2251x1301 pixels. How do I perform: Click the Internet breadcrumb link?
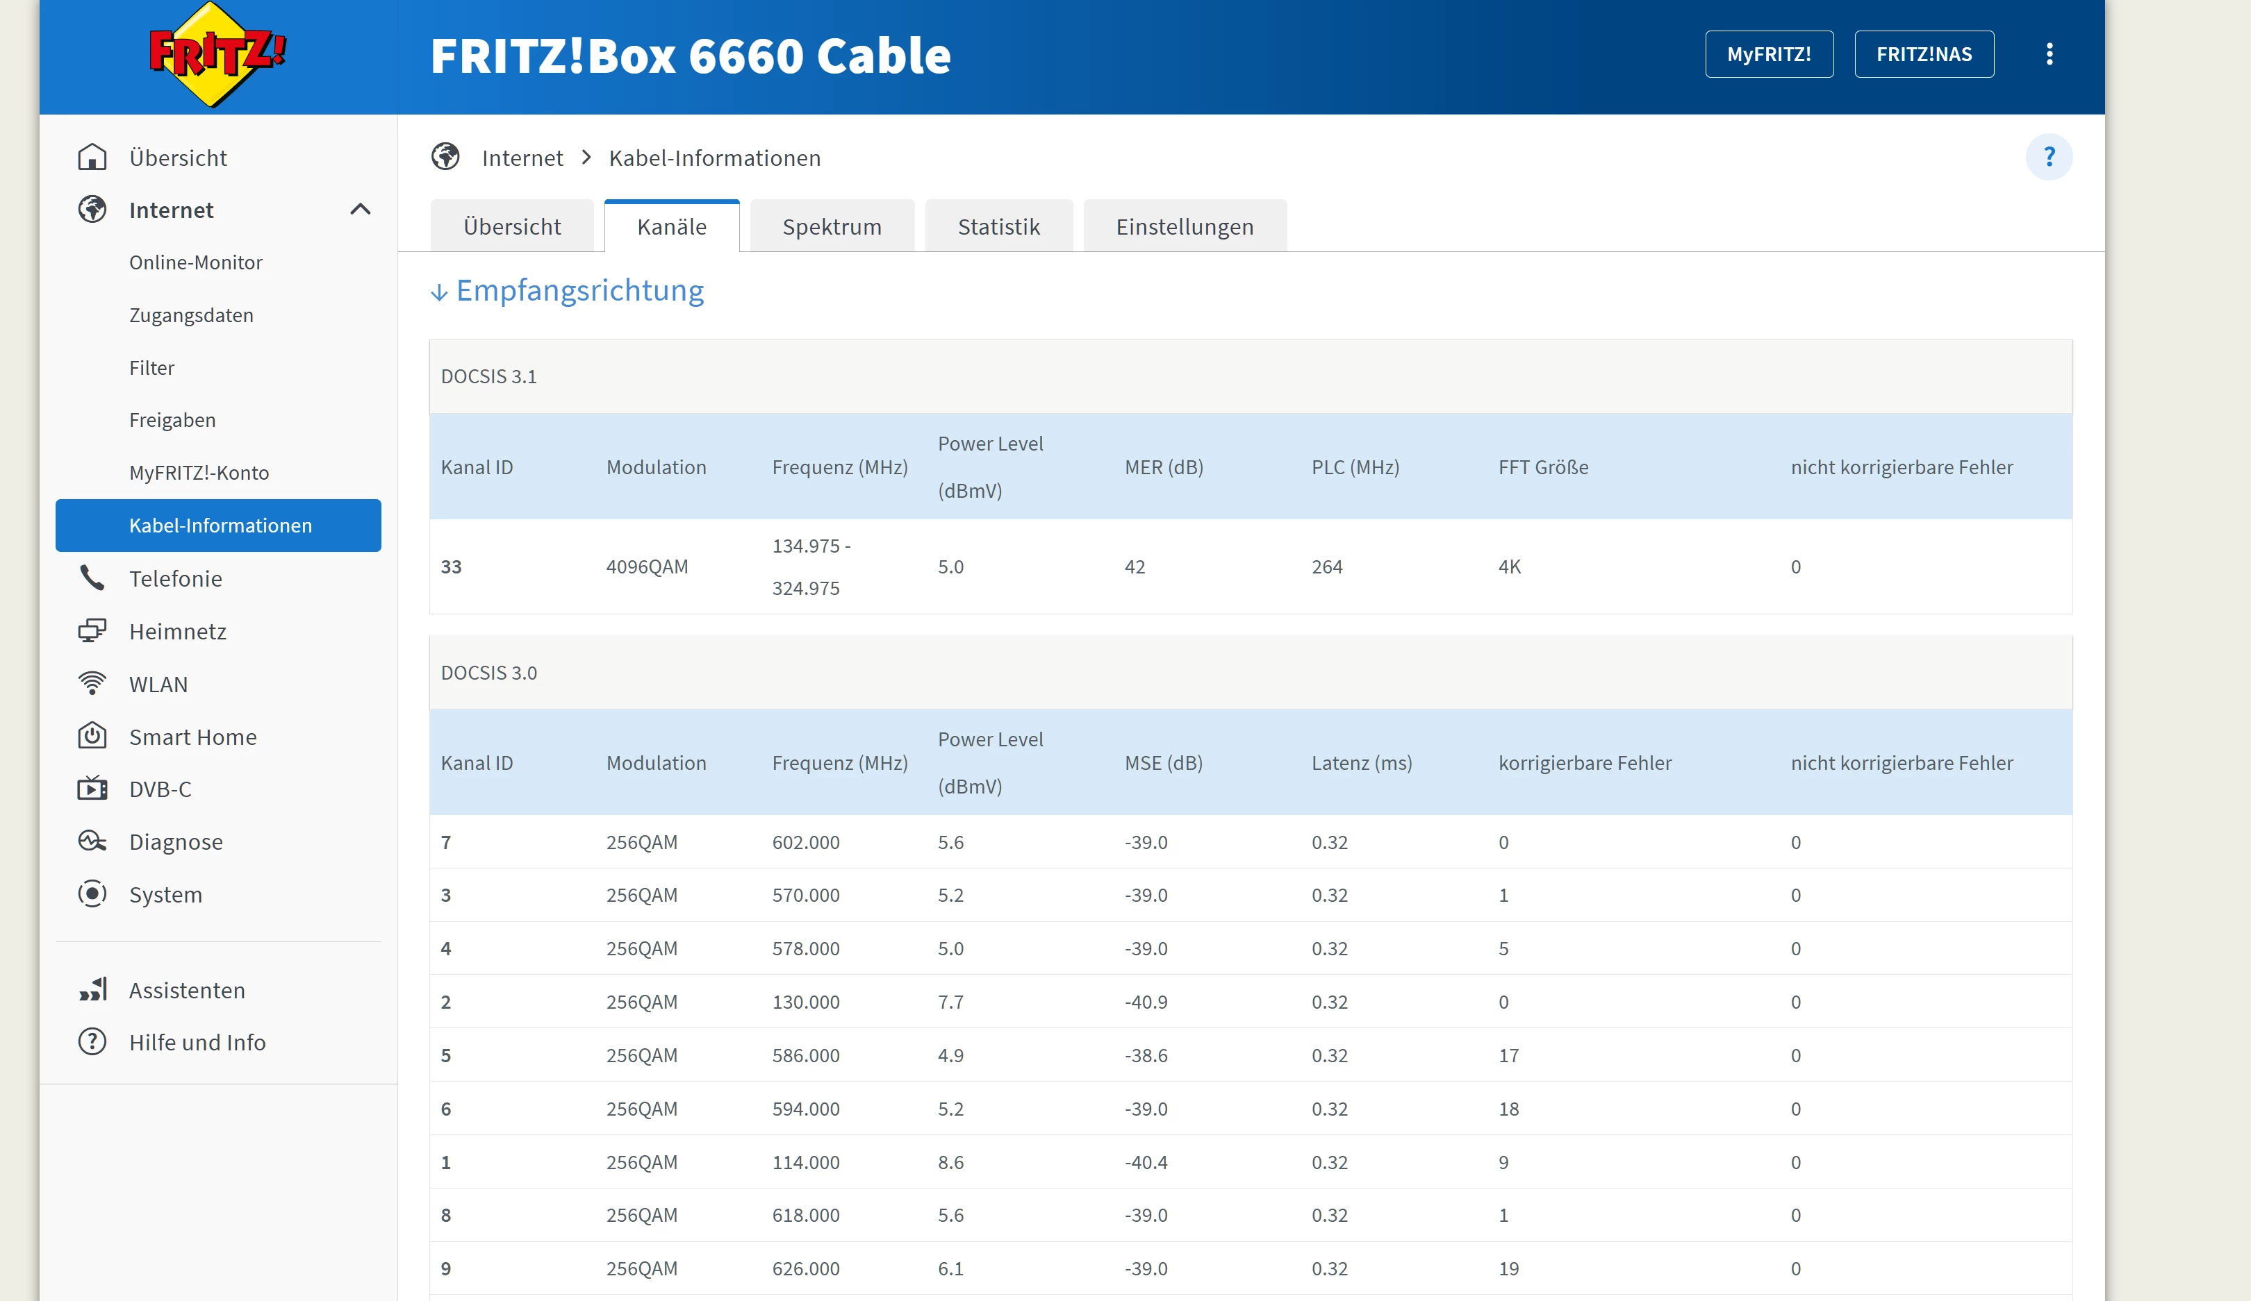(x=522, y=158)
